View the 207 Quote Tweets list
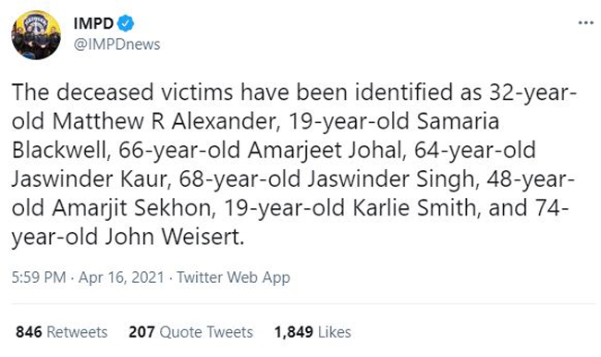This screenshot has width=601, height=357. coord(190,332)
